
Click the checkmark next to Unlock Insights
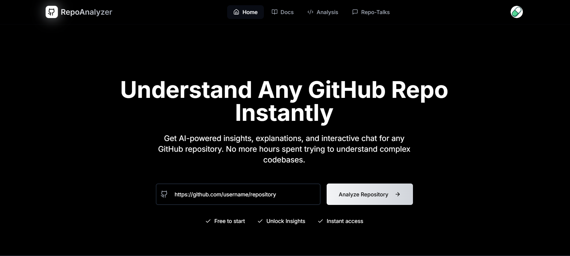tap(260, 221)
